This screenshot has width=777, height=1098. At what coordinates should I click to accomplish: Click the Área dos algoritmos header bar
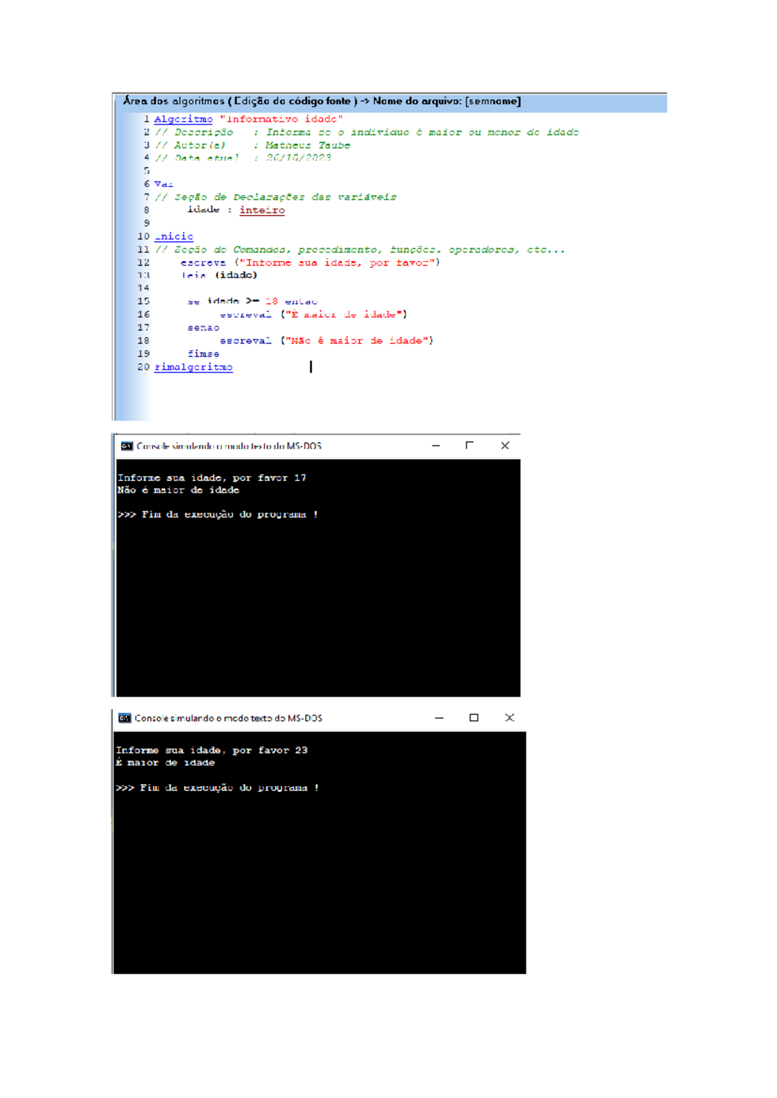(388, 102)
